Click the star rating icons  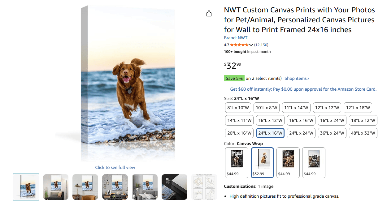coord(239,45)
